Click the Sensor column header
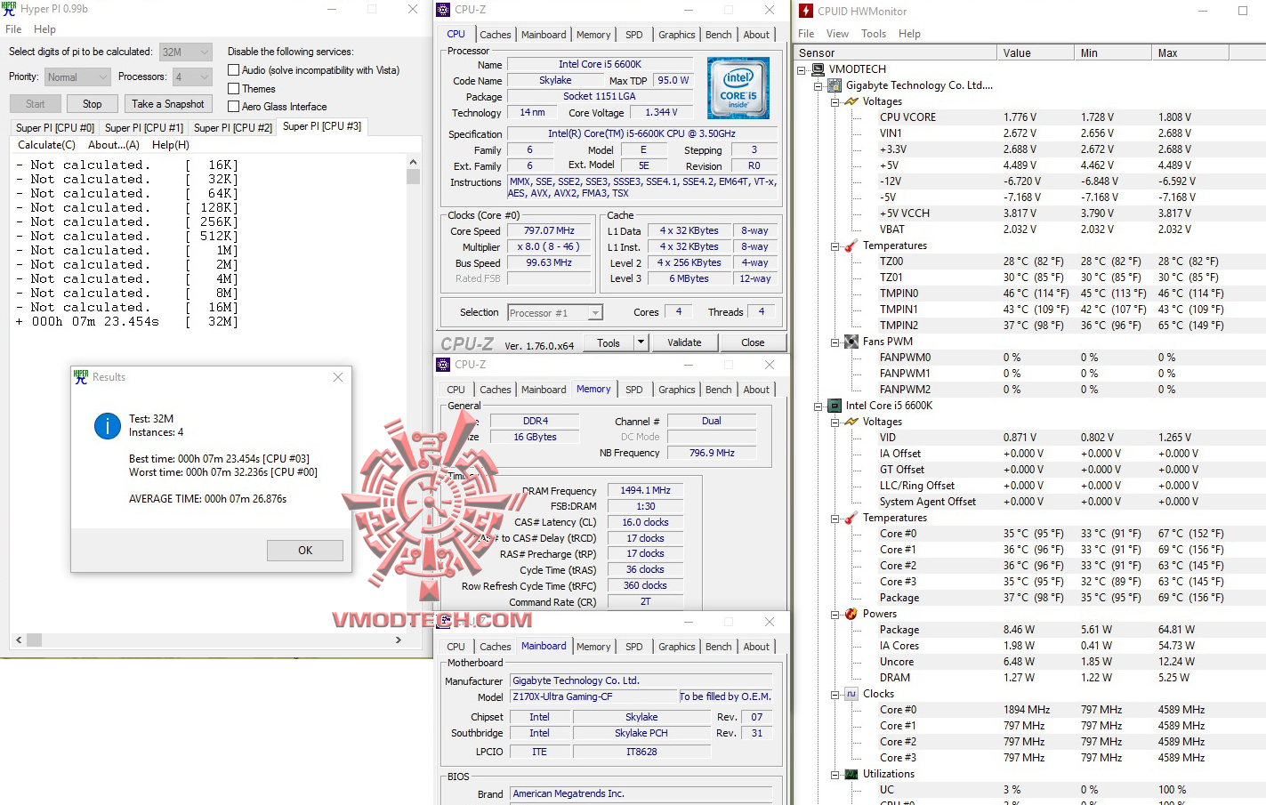 pos(895,53)
